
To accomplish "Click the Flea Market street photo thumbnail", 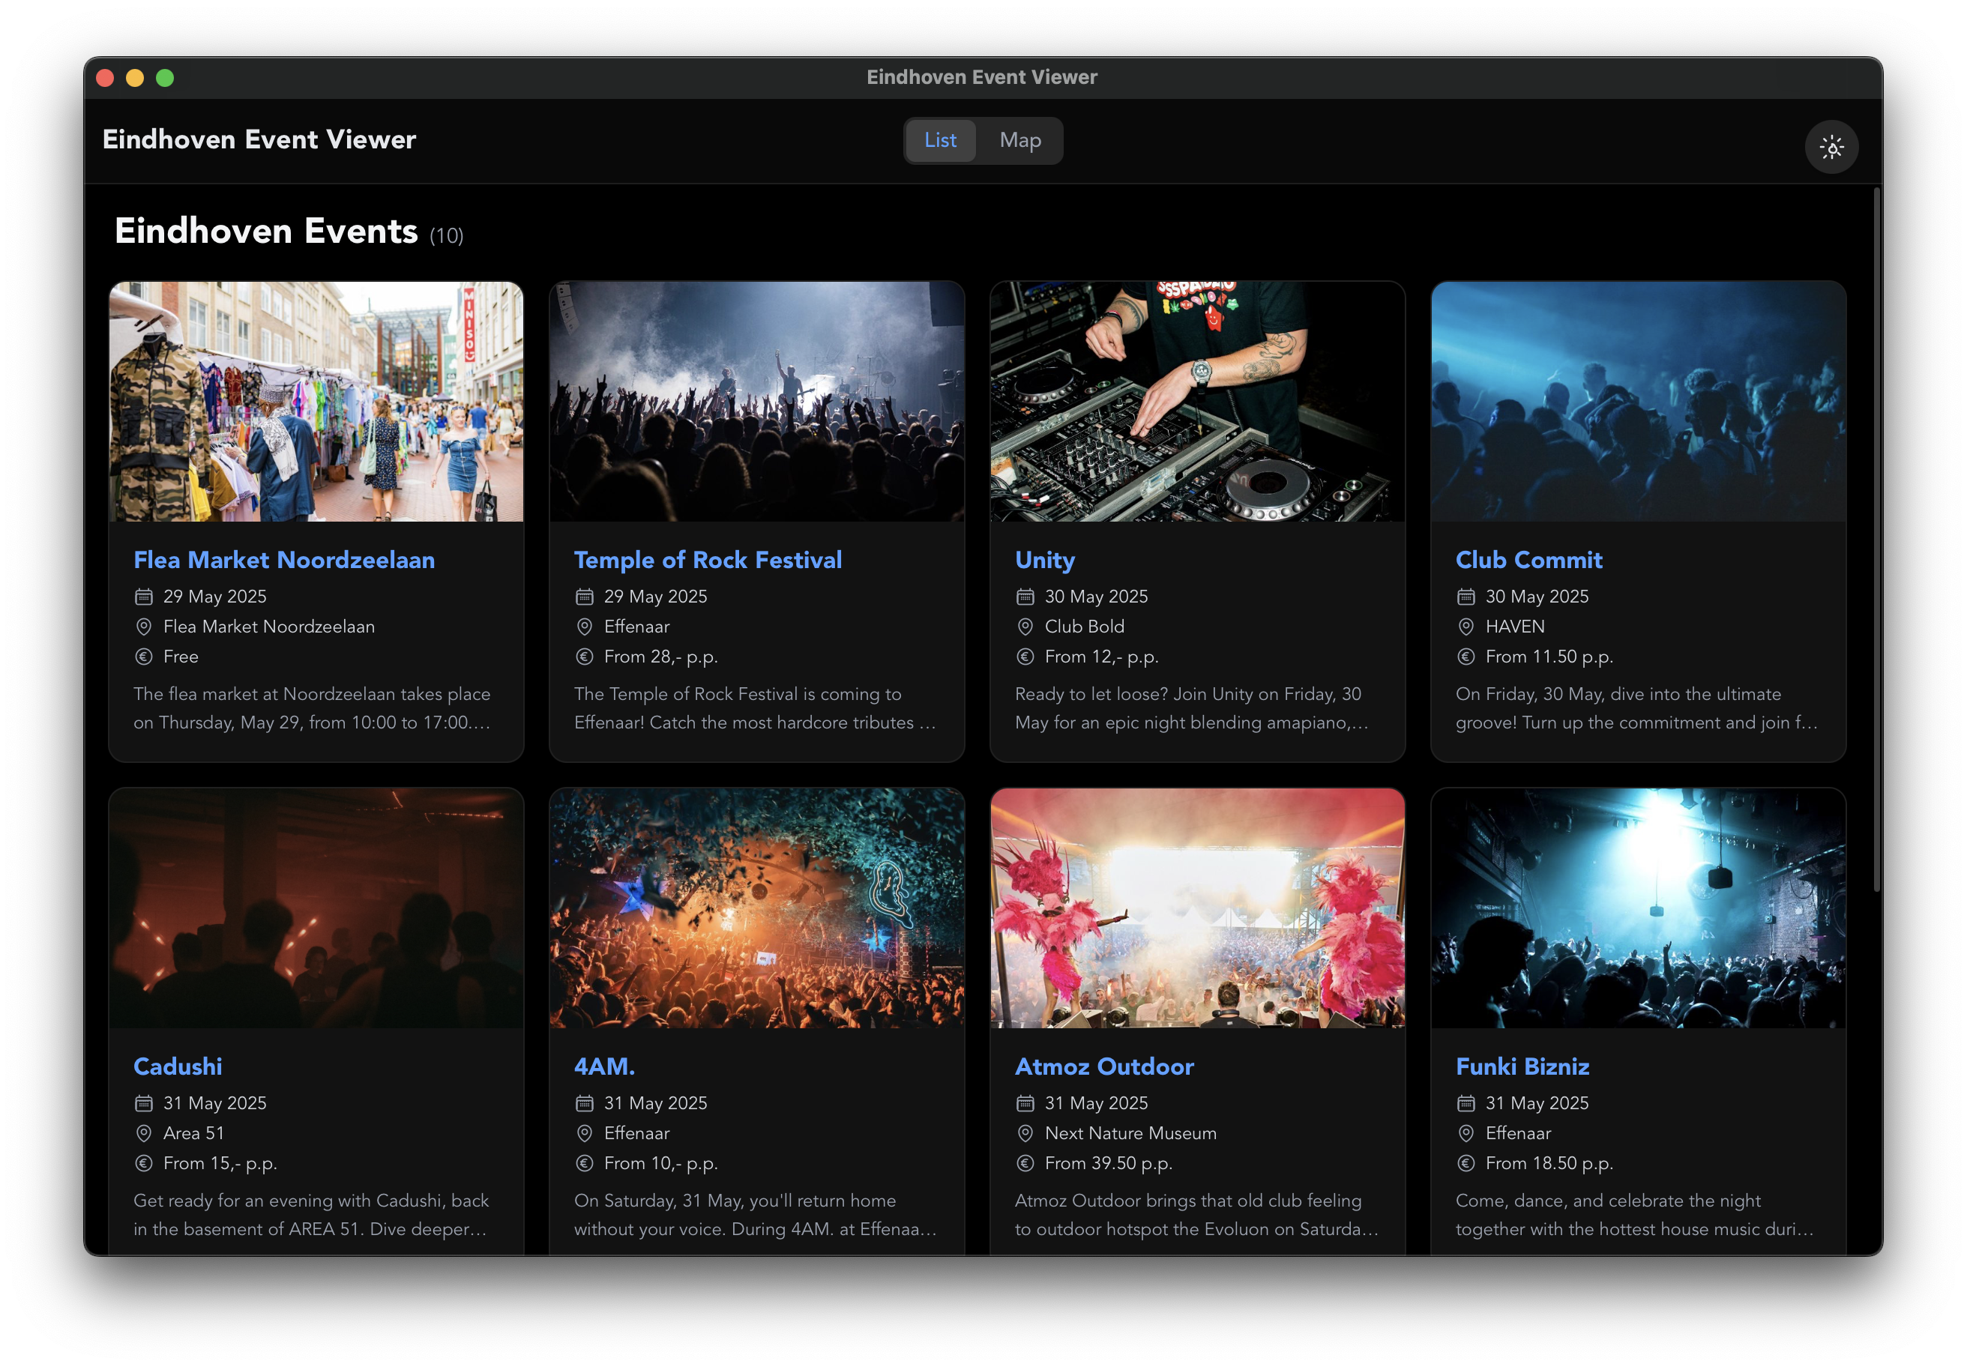I will coord(316,402).
